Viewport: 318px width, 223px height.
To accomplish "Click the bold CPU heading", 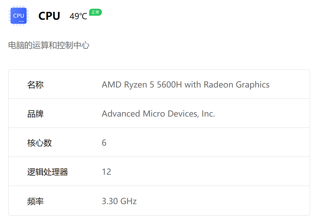I will [x=49, y=16].
